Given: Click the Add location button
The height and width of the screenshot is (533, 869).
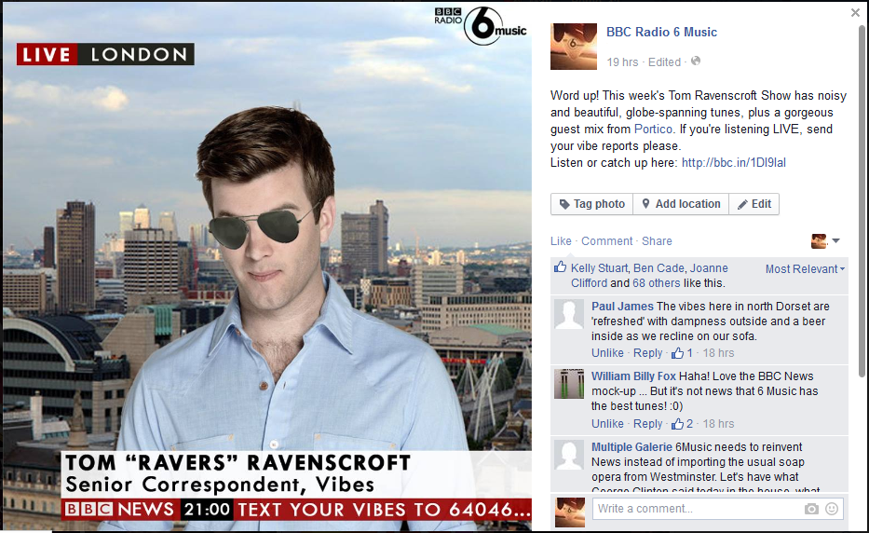Looking at the screenshot, I should click(680, 204).
